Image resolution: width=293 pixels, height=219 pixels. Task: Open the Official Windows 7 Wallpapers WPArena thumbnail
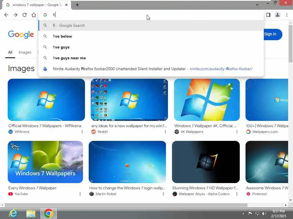(x=46, y=100)
